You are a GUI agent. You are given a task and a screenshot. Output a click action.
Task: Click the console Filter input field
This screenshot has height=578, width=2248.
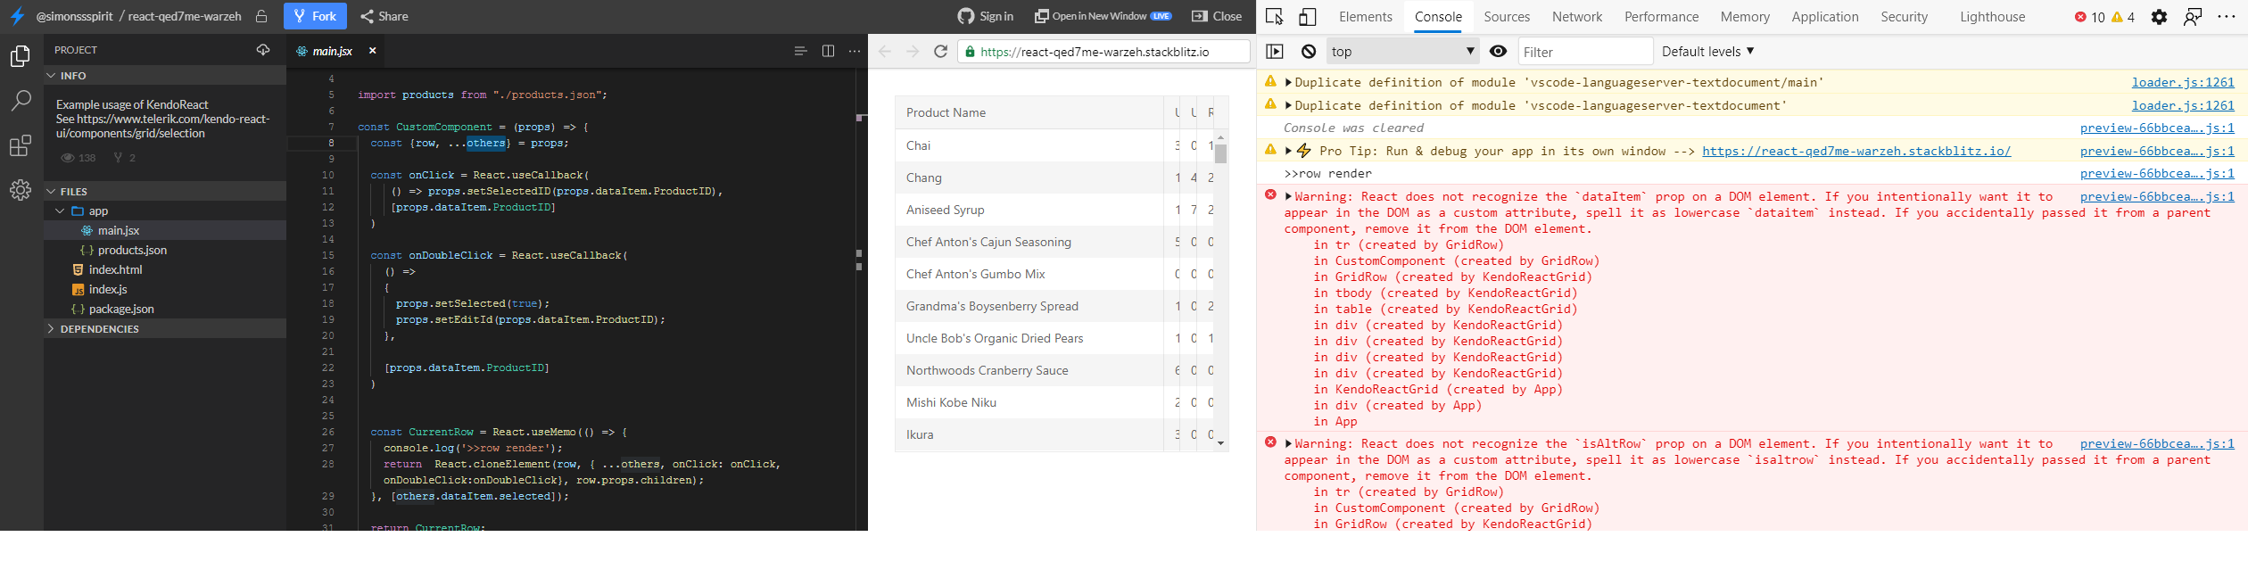point(1584,52)
